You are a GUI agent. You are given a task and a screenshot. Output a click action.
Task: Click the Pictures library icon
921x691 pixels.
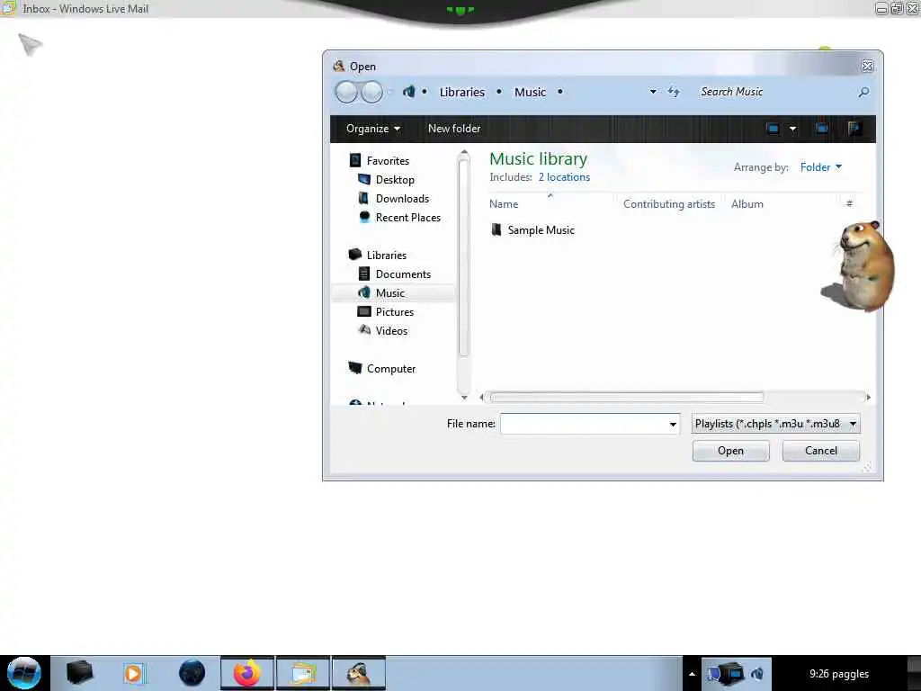tap(364, 311)
